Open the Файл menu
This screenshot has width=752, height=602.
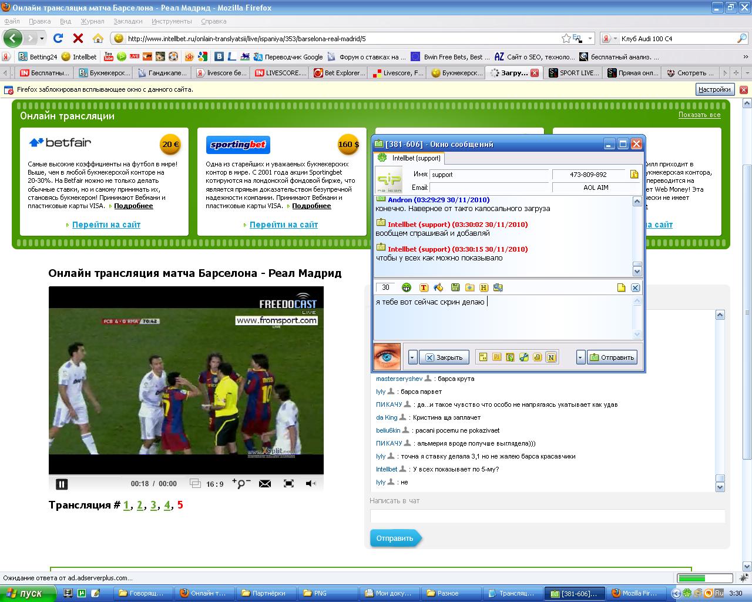[12, 21]
